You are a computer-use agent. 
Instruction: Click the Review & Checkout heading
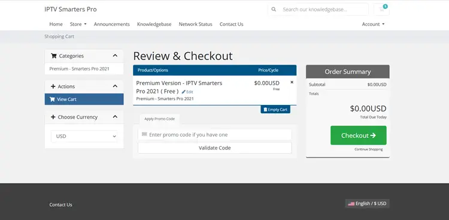pyautogui.click(x=183, y=56)
